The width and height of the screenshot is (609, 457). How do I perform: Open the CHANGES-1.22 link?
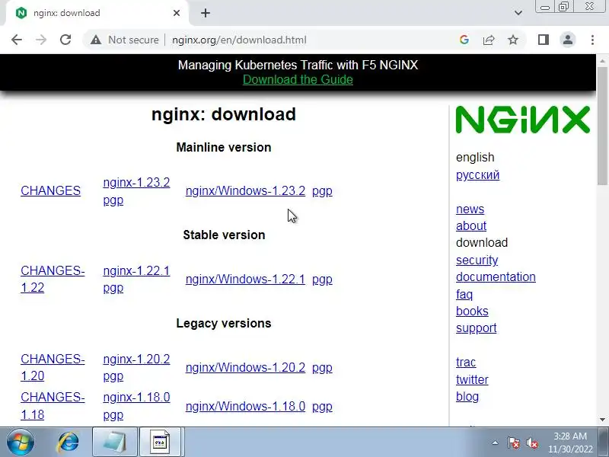click(x=53, y=279)
